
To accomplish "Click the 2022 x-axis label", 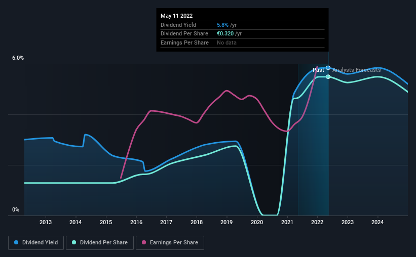I will (x=317, y=222).
